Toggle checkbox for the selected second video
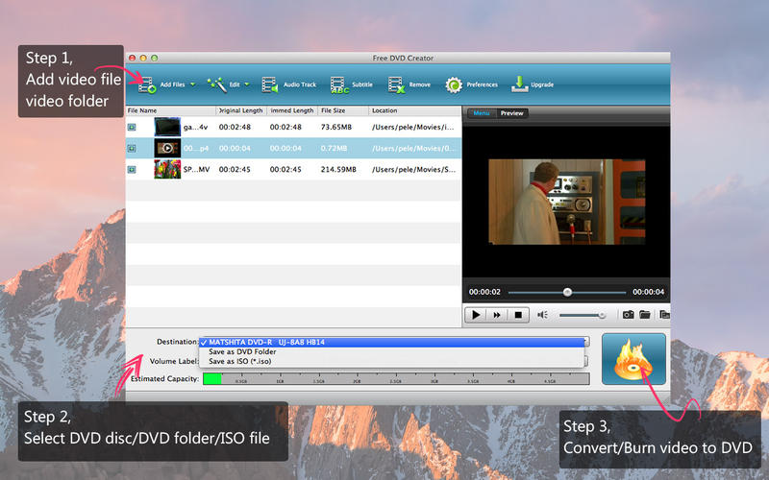 [133, 148]
